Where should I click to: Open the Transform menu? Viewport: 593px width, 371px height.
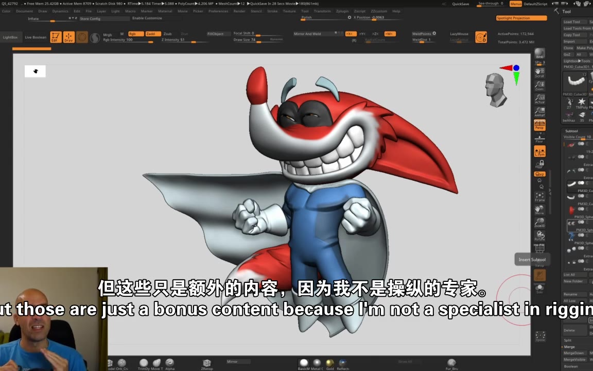pyautogui.click(x=322, y=11)
